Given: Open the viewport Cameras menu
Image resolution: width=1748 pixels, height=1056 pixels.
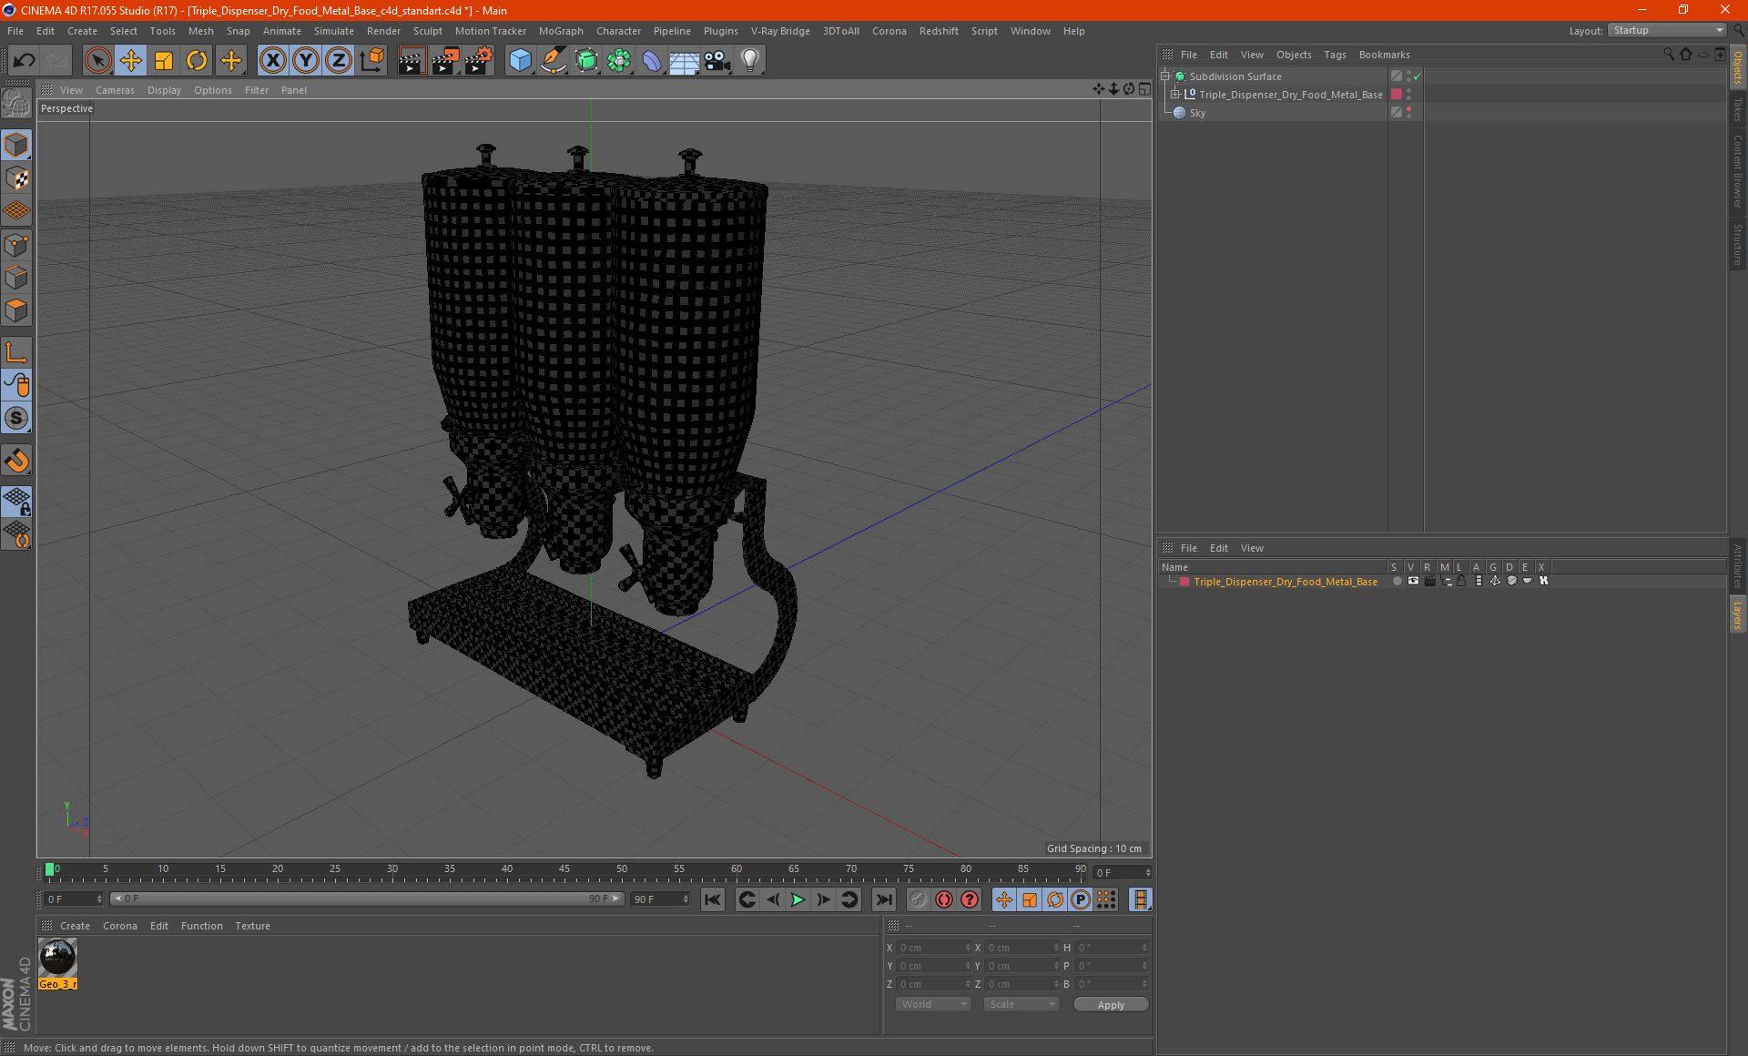Looking at the screenshot, I should [115, 90].
